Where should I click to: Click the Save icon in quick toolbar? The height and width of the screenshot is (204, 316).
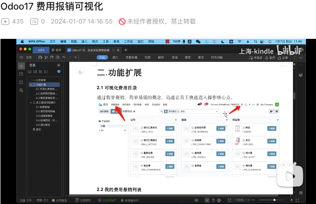(40, 58)
